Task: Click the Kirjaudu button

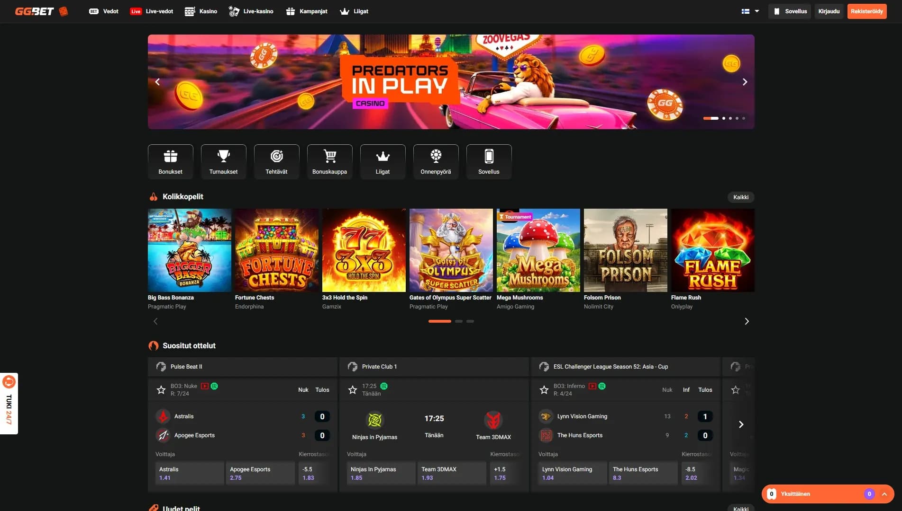Action: point(829,11)
